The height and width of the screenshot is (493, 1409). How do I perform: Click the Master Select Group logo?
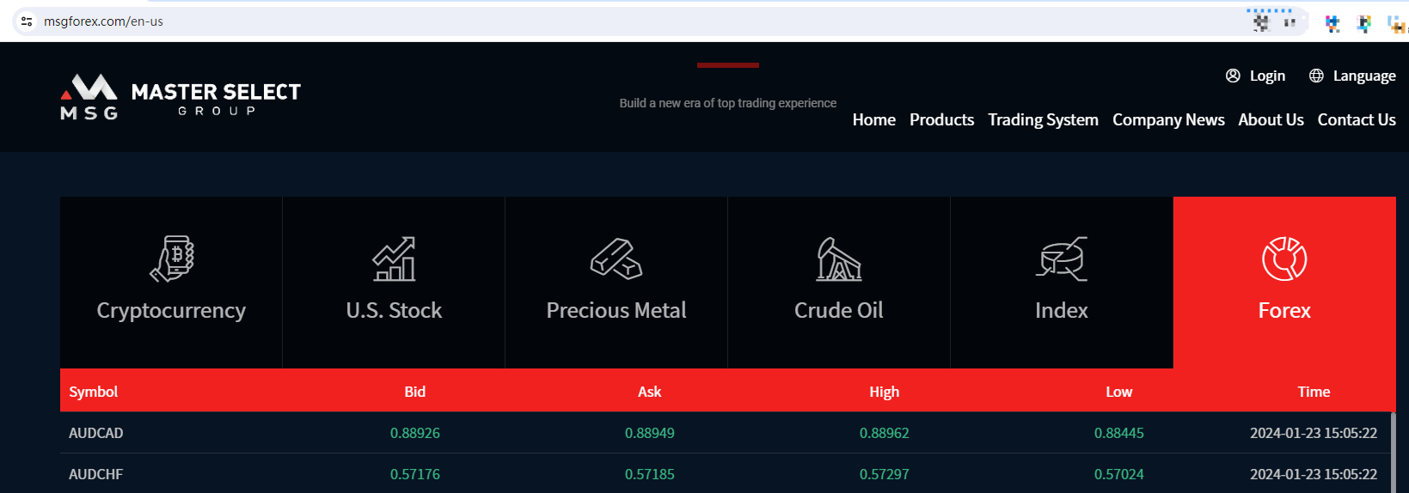point(181,97)
